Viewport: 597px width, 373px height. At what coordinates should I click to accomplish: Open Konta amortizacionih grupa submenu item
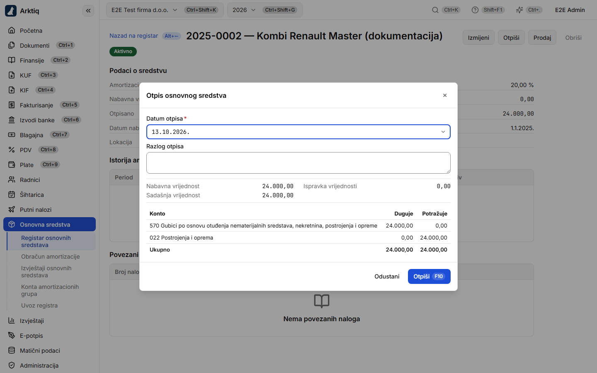(51, 290)
